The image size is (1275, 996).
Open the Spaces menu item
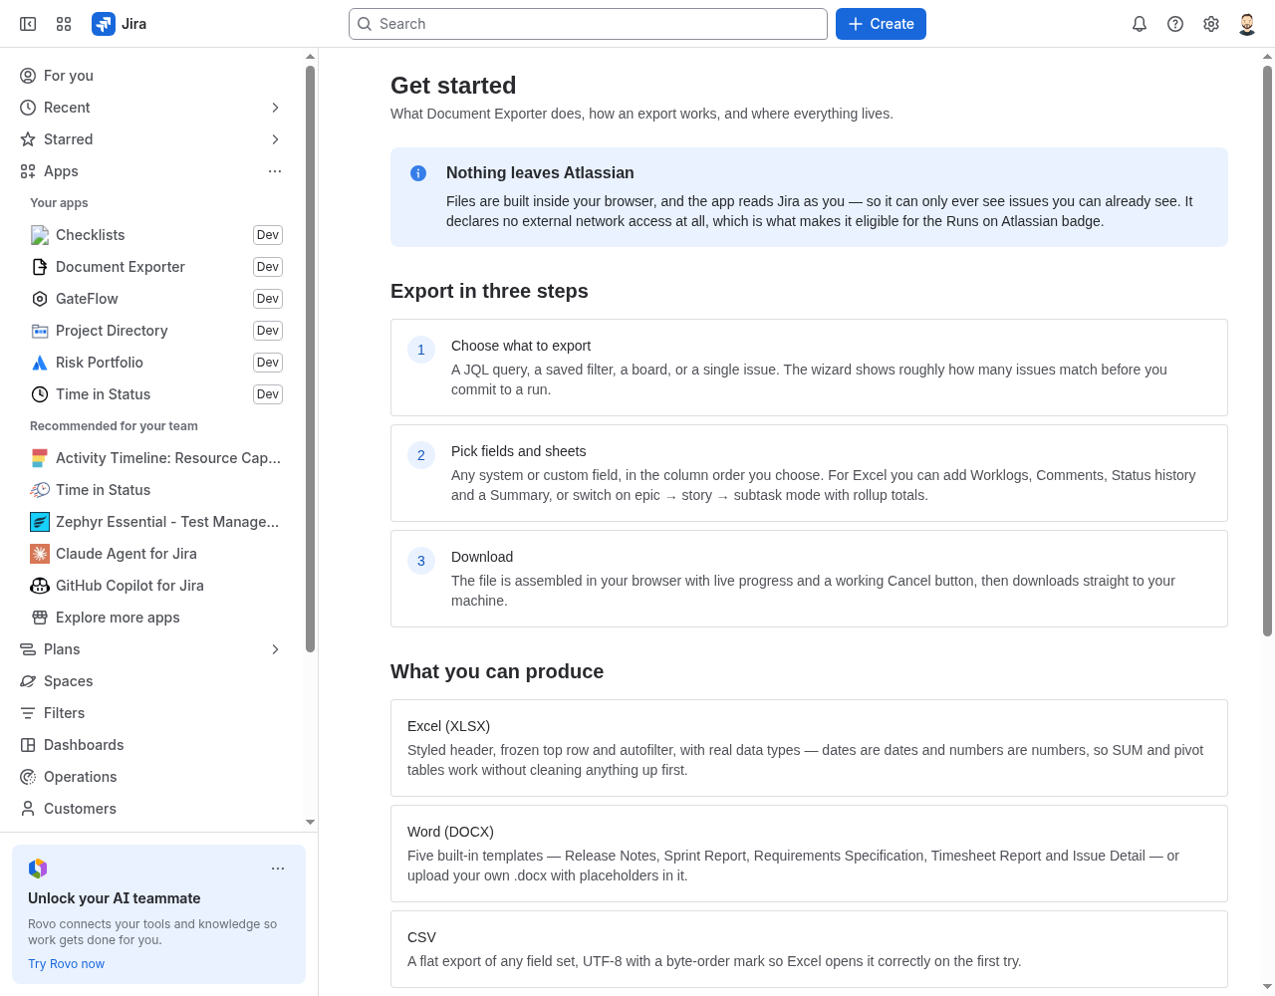pos(151,681)
